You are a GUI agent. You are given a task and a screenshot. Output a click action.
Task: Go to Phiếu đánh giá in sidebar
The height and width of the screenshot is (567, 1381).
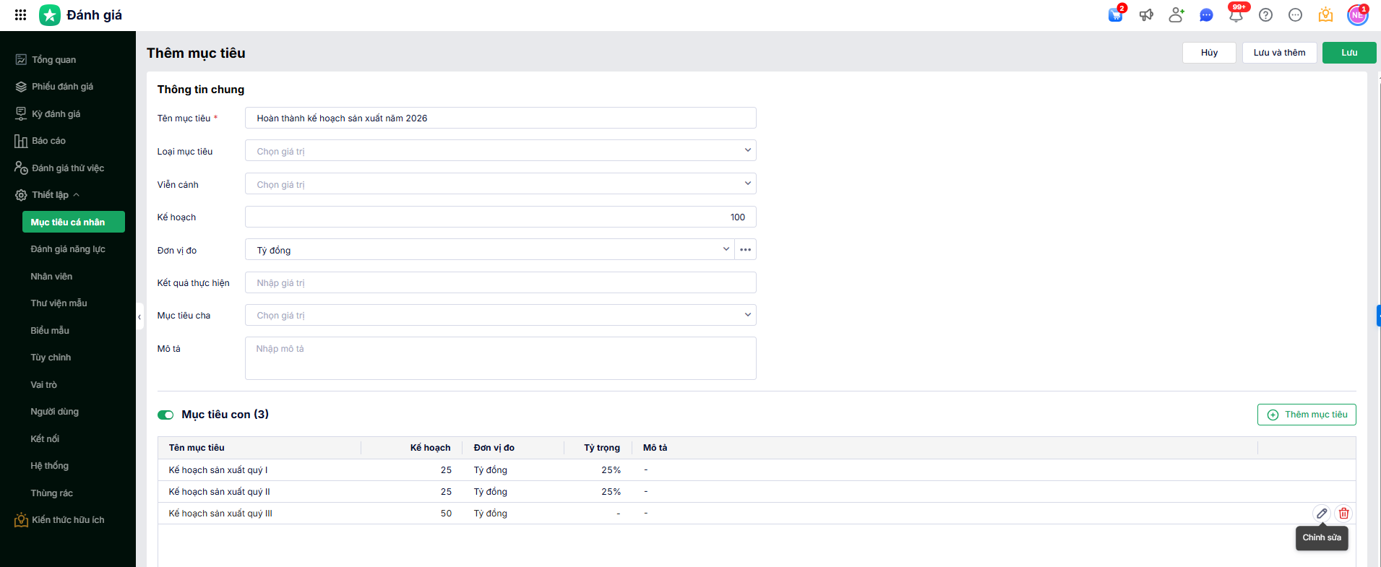point(62,87)
